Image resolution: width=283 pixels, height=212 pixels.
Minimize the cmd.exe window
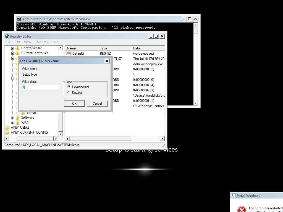point(184,19)
